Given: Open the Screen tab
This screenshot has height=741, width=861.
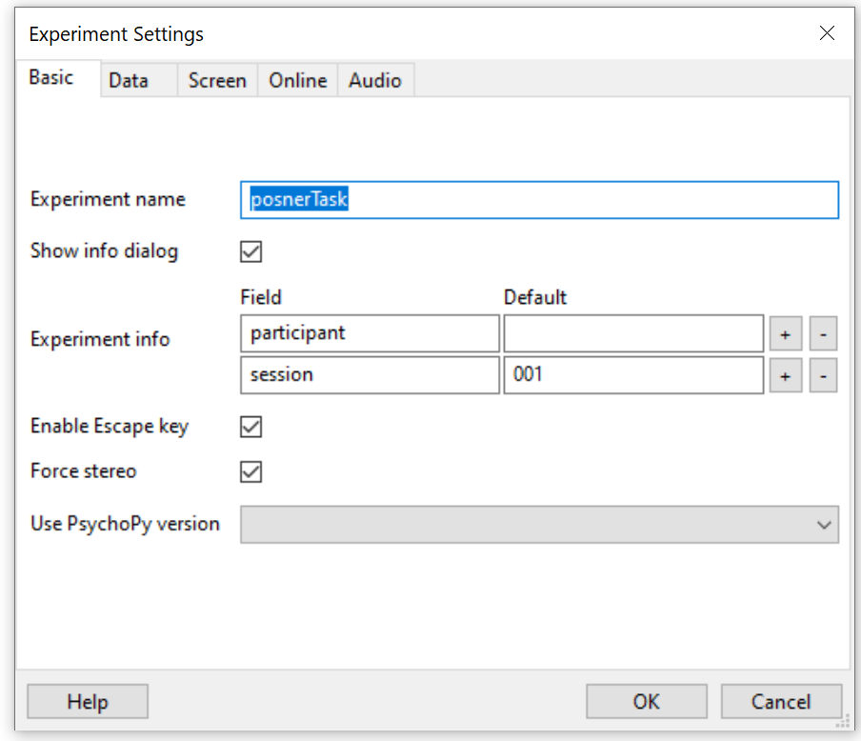Looking at the screenshot, I should (x=217, y=81).
